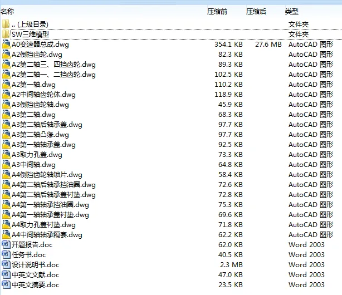Sort by the 压缩后 column header
This screenshot has height=295, width=342.
tap(256, 11)
